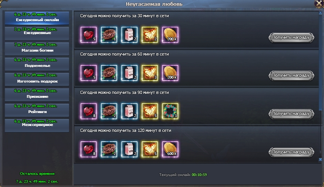Close the Неугасаемая любовь window

click(x=319, y=4)
